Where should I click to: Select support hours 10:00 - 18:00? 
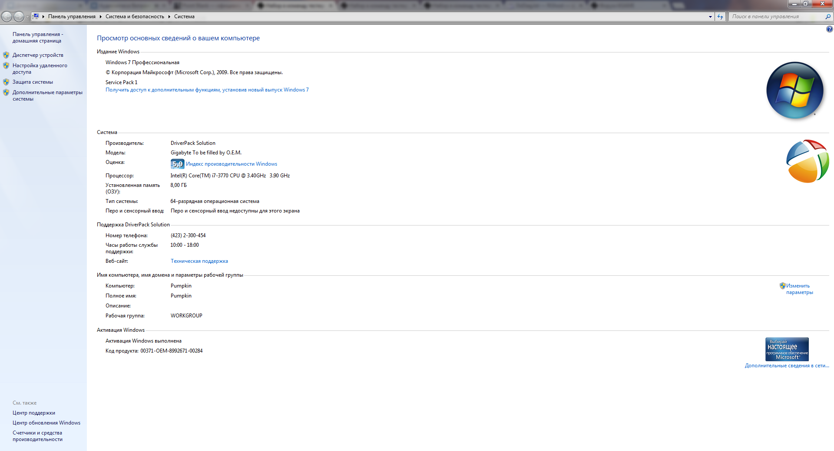click(185, 245)
